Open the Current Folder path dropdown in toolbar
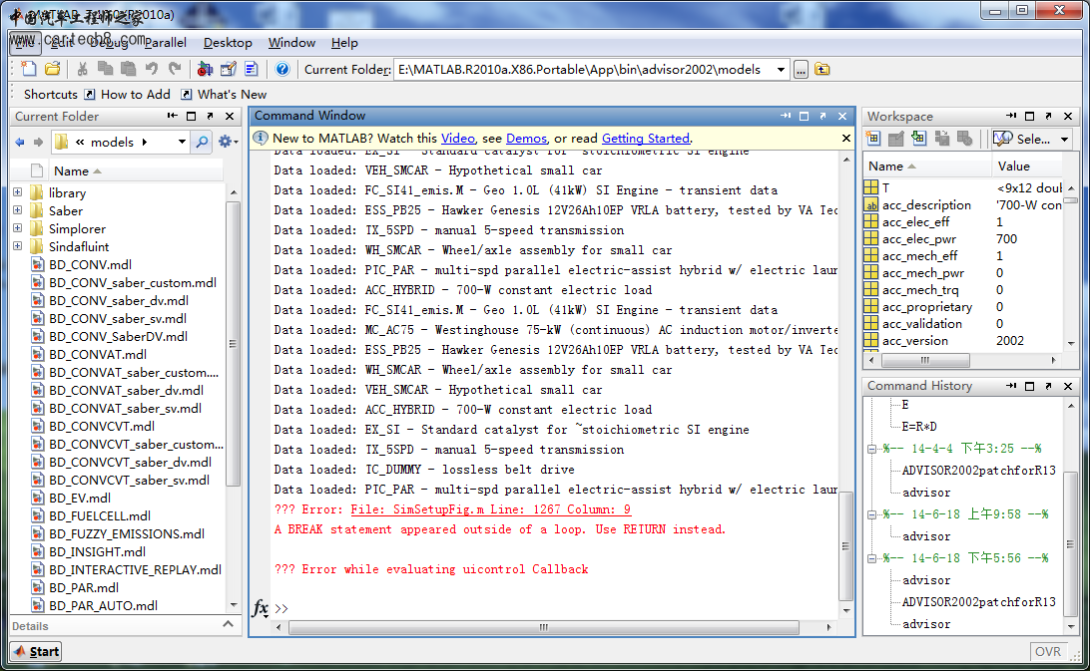 [x=781, y=70]
